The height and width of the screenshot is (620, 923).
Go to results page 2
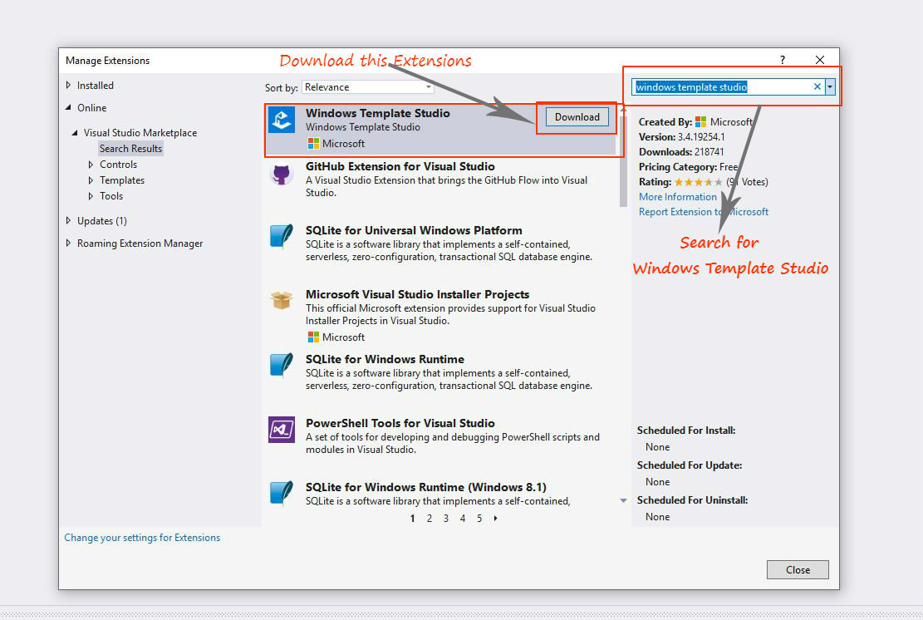point(430,519)
